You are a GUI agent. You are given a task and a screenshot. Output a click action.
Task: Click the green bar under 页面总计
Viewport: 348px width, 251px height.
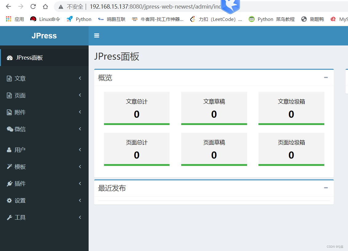(x=137, y=165)
